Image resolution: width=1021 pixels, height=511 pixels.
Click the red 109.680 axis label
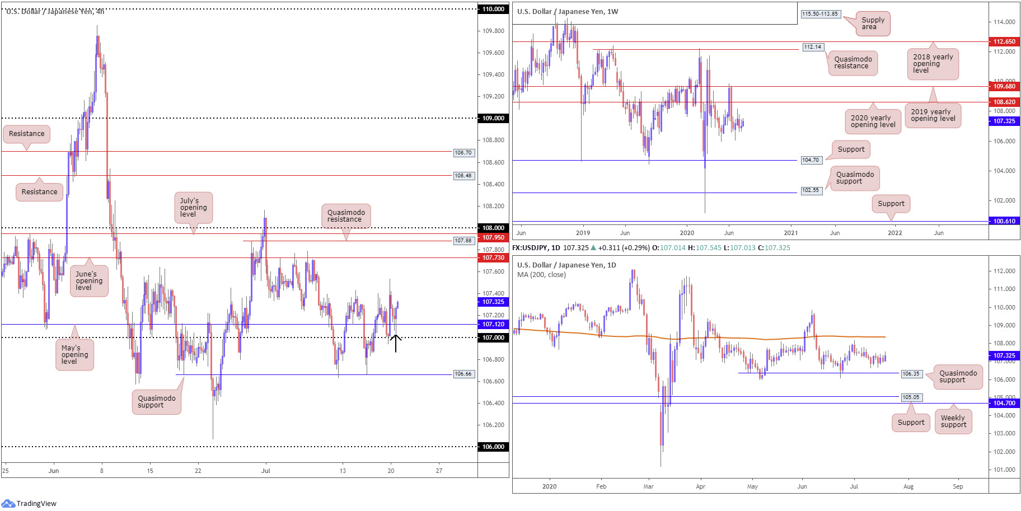[x=1004, y=86]
